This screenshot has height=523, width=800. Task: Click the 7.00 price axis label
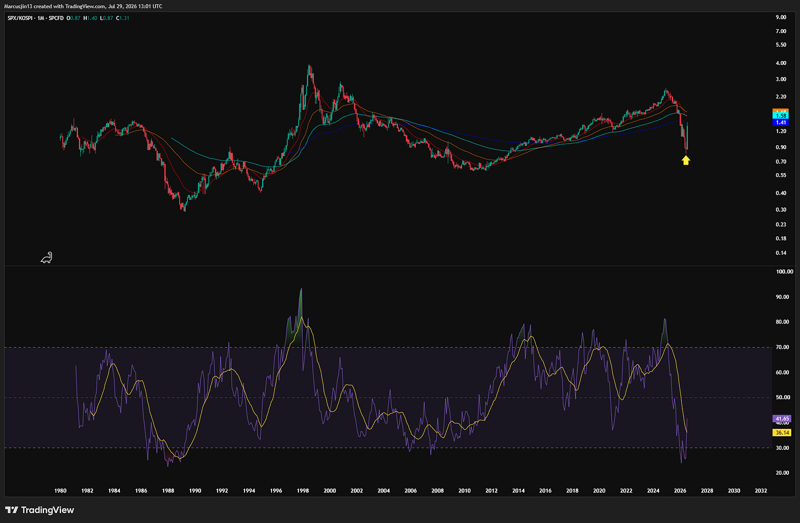coord(781,31)
